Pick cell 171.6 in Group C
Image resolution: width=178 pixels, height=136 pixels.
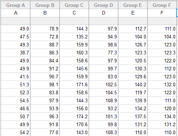[x=74, y=85]
